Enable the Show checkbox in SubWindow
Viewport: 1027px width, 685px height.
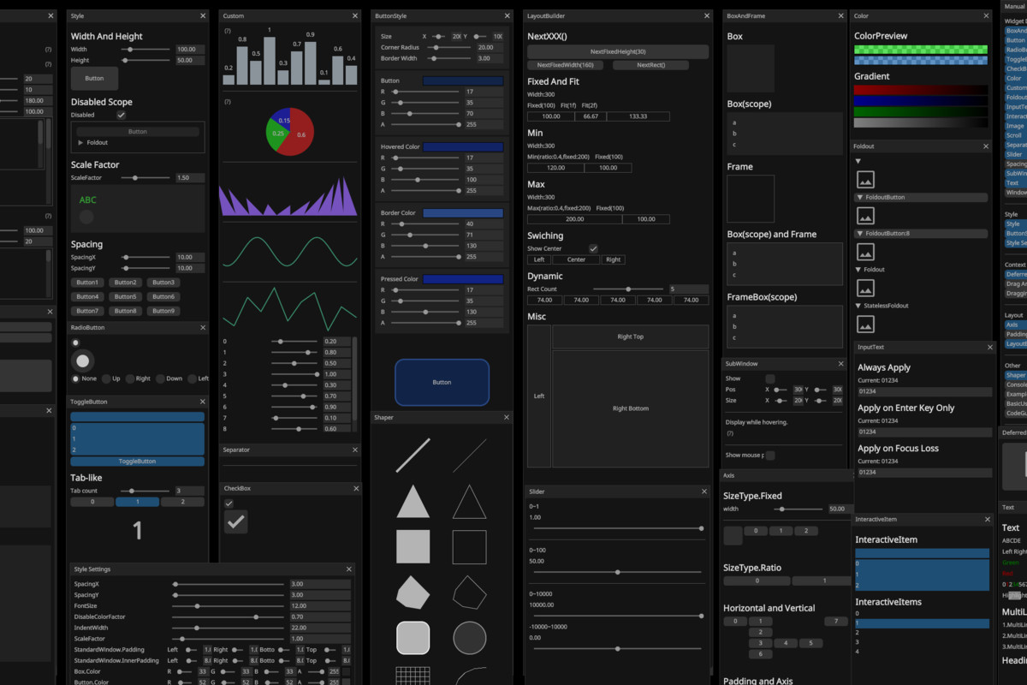(770, 378)
